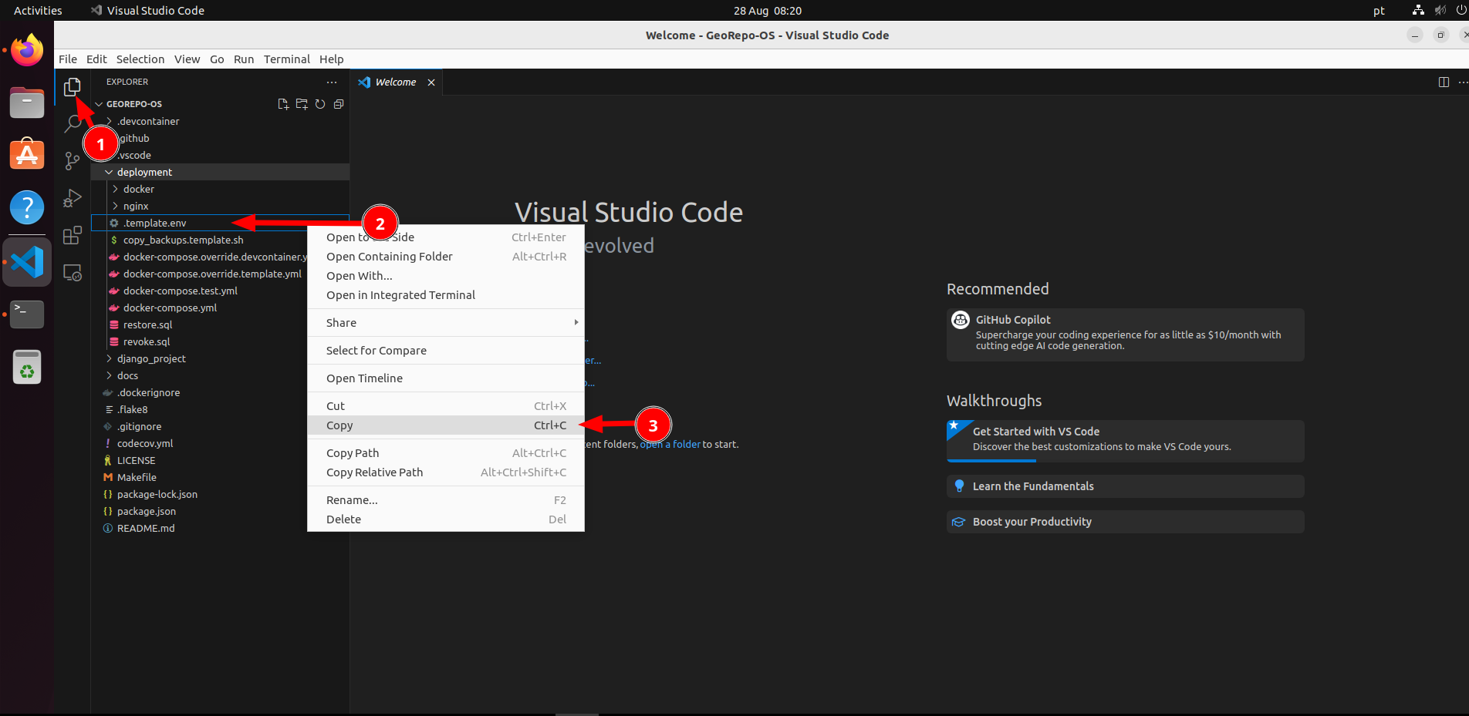The height and width of the screenshot is (716, 1469).
Task: Open the Selection menu
Action: pyautogui.click(x=140, y=59)
